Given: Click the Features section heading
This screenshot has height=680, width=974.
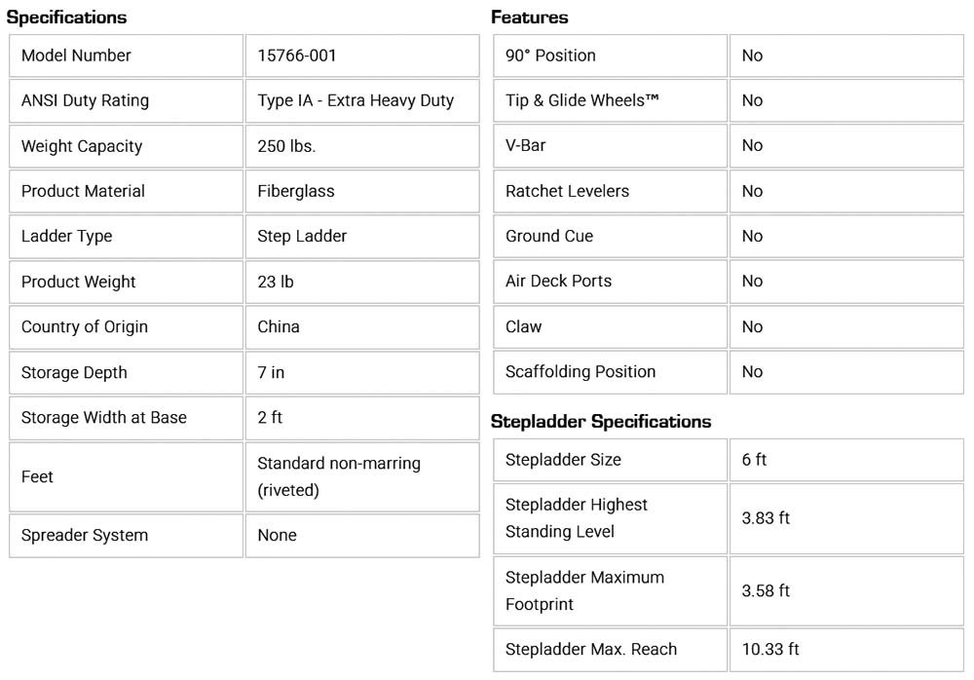Looking at the screenshot, I should click(x=530, y=18).
